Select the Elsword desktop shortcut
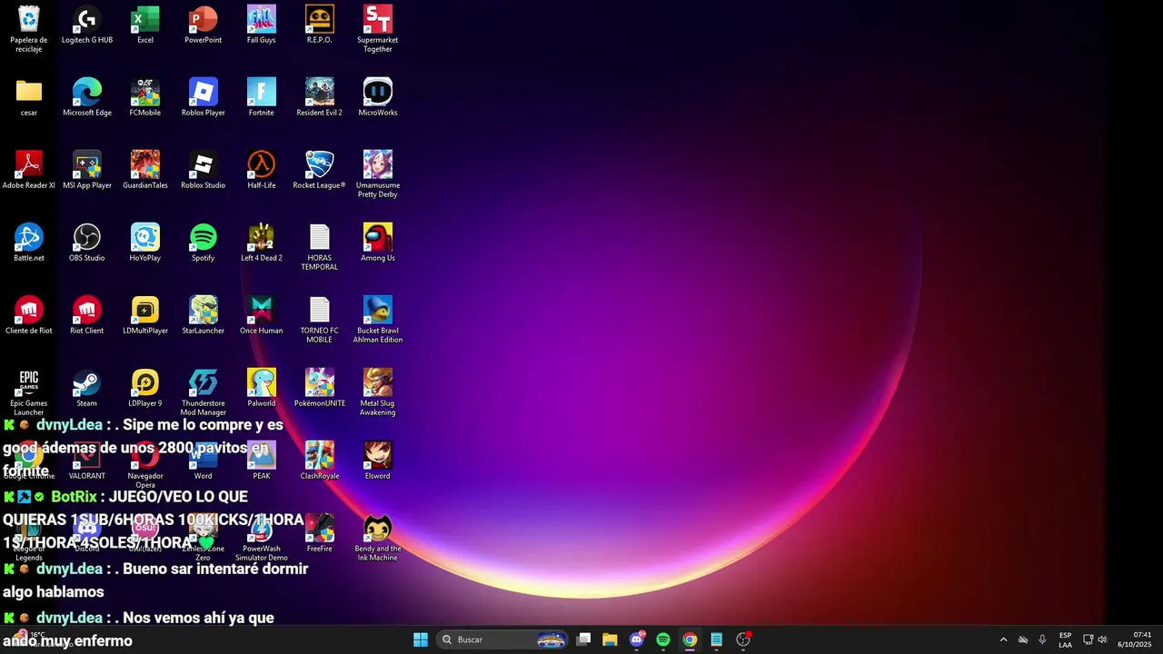 tap(378, 461)
